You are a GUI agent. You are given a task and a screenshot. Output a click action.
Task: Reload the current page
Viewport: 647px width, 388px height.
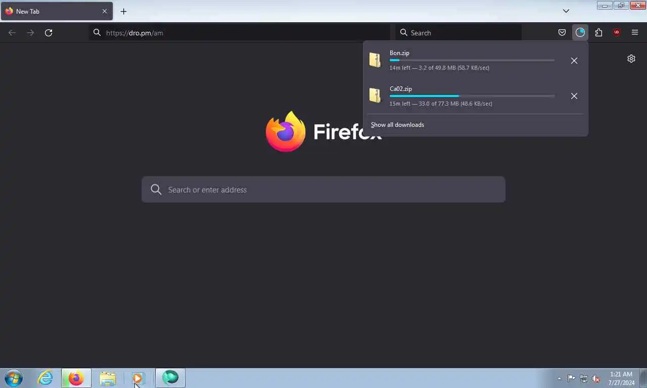click(x=49, y=33)
